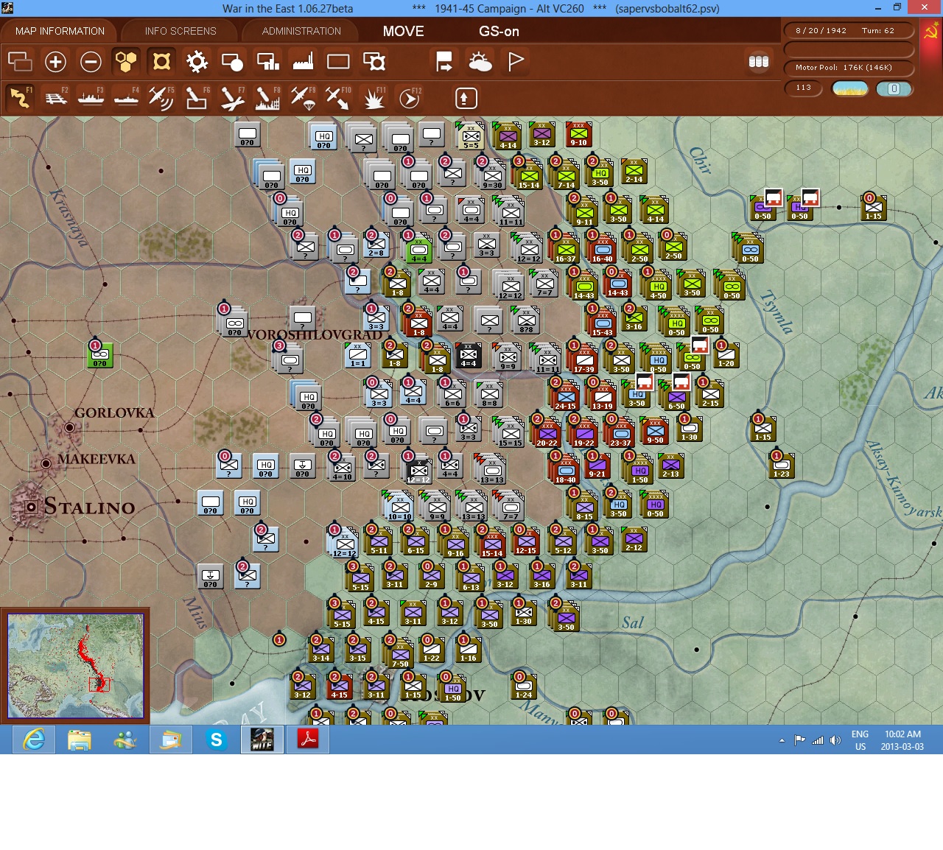Click the minimap overview in bottom-left corner
This screenshot has height=850, width=943.
click(75, 666)
